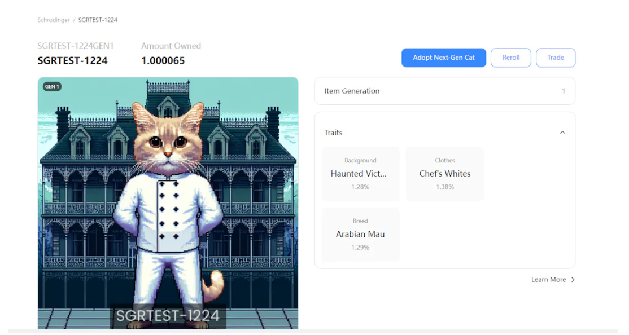Screen dimensions: 629x335
Task: Click the Adopt Next-Gen Cat button
Action: (x=444, y=58)
